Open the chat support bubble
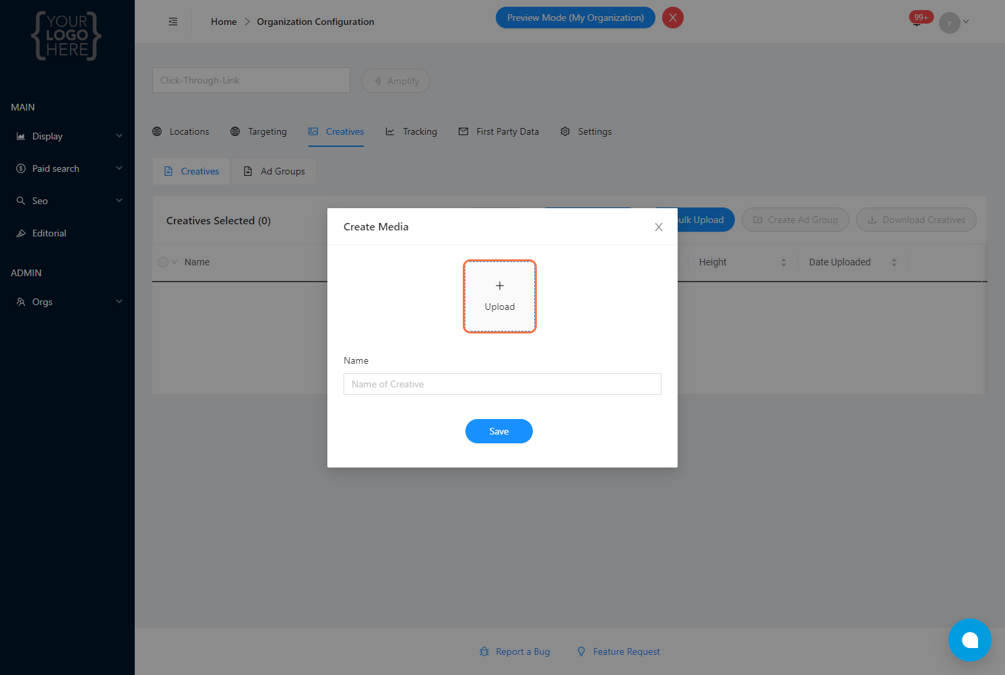Image resolution: width=1005 pixels, height=675 pixels. [x=970, y=640]
